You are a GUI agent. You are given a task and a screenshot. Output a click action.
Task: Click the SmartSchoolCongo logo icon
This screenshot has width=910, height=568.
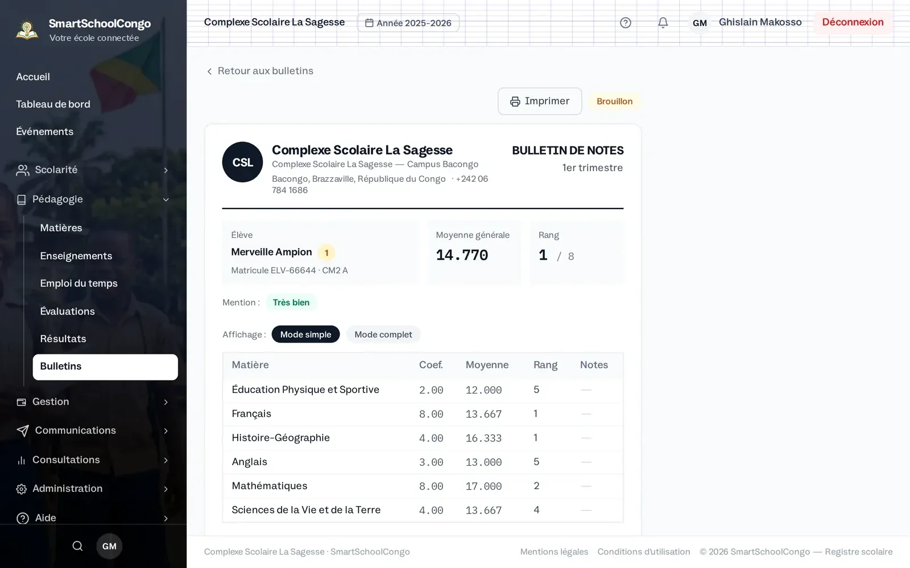coord(27,30)
